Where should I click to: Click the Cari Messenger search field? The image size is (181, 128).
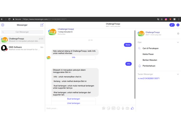[22, 32]
